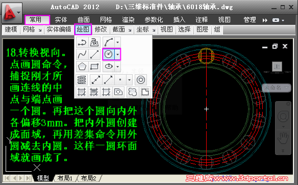Choose the Point tool
Screen dimensions: 298x185
[x=120, y=80]
